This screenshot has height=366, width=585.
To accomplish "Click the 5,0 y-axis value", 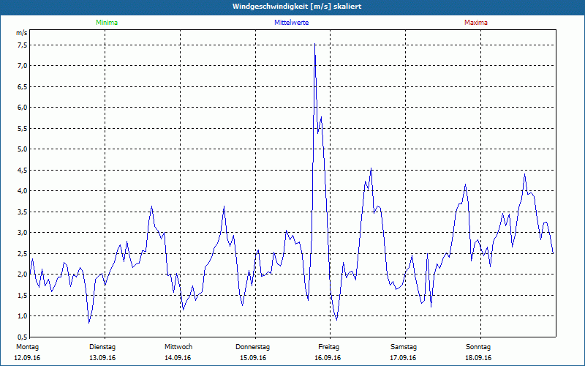I will pyautogui.click(x=23, y=149).
